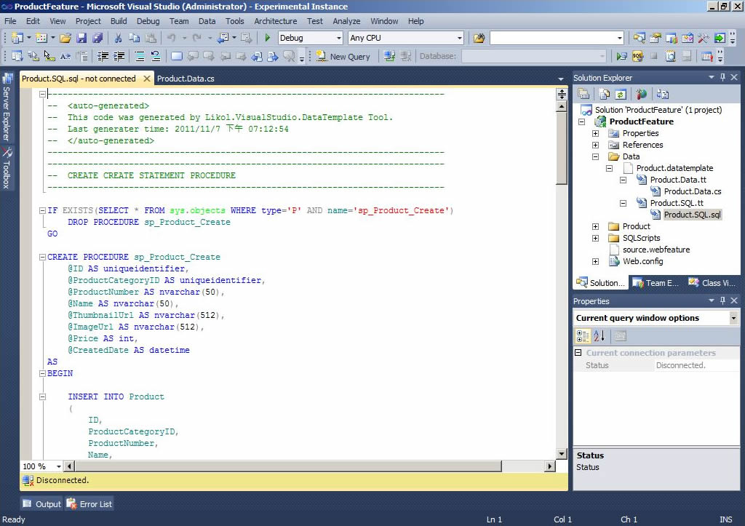Open the Current query window options dropdown
This screenshot has width=745, height=526.
click(733, 318)
